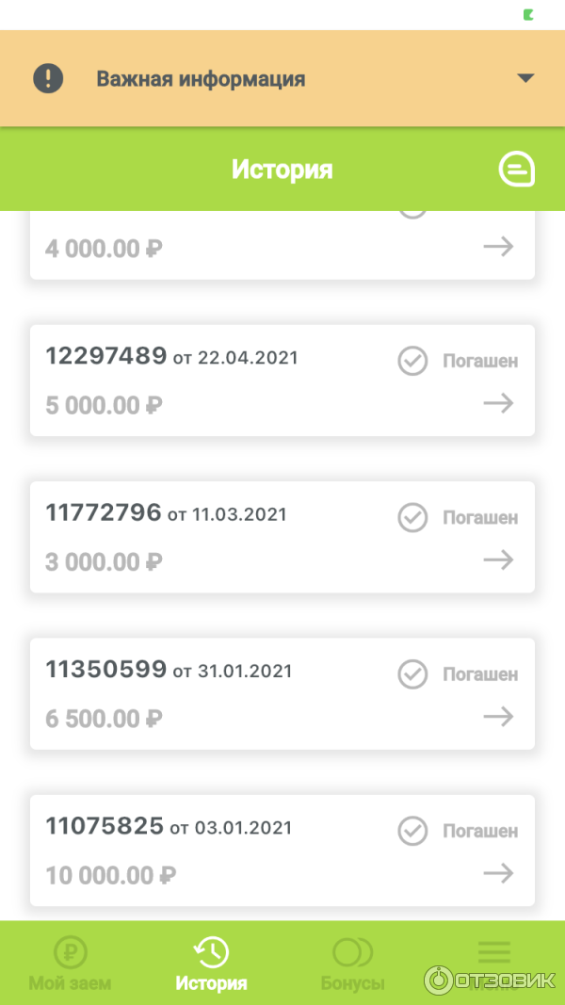Click the exclamation alert icon
The width and height of the screenshot is (565, 1005).
[x=48, y=78]
